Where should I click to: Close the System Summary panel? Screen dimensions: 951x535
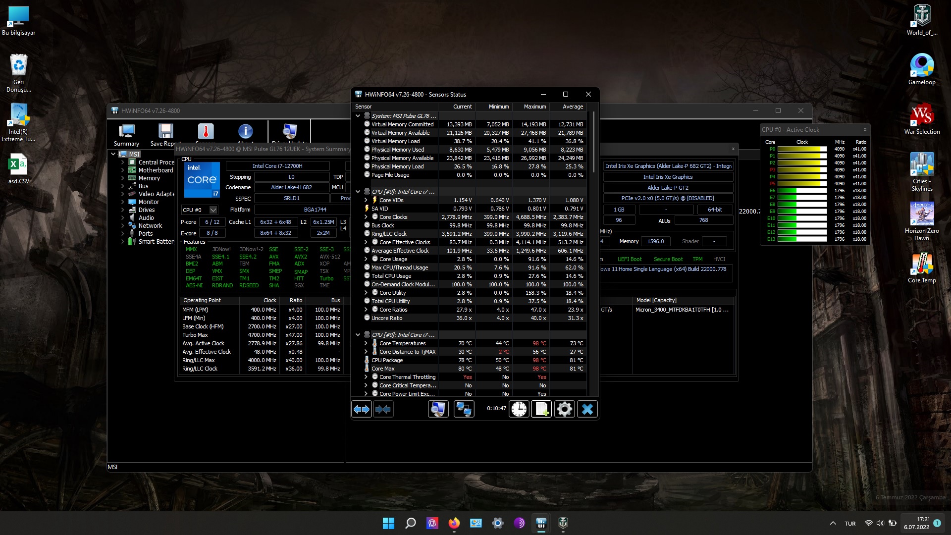pos(733,149)
